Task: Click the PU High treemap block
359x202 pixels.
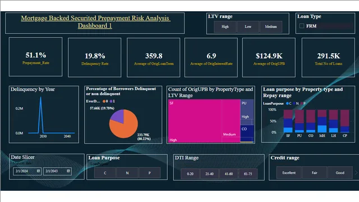Action: [247, 109]
